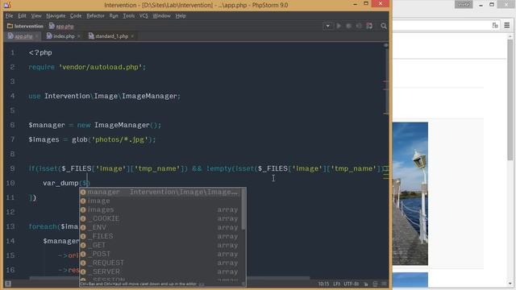Close the app.php tab
Screen dimensions: 516x290
[x=36, y=36]
